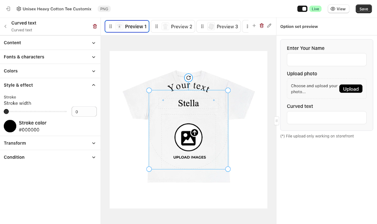This screenshot has height=224, width=377.
Task: Click the exit editor icon
Action: coord(8,9)
